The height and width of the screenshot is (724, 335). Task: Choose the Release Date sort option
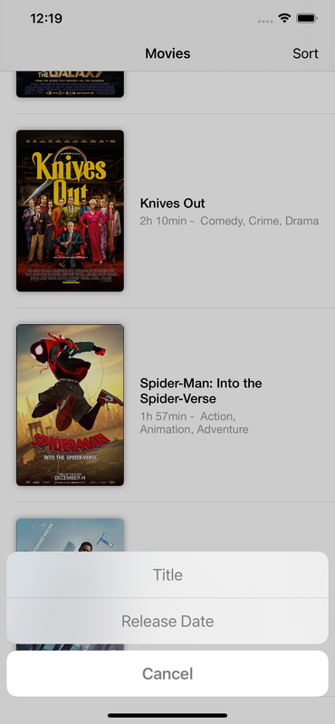[167, 621]
